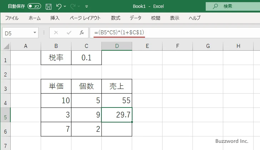The width and height of the screenshot is (260, 150).
Task: Click the Insert Function fx icon
Action: (81, 32)
